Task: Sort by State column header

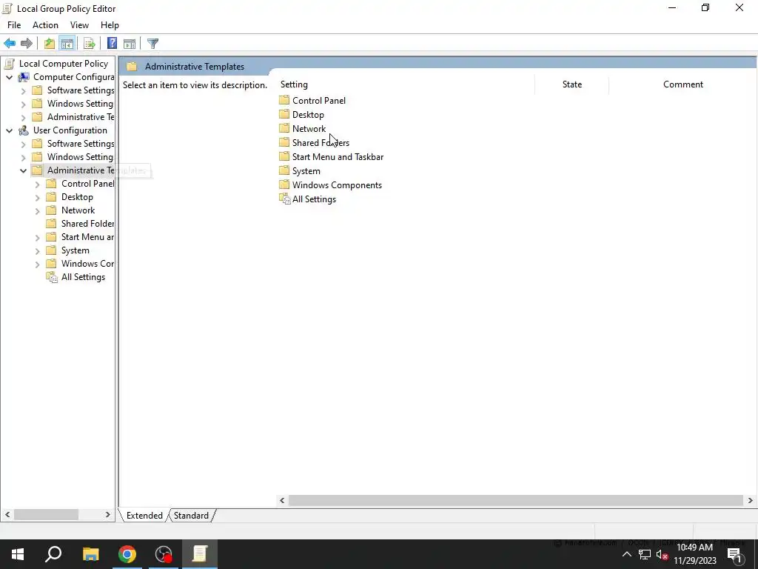Action: coord(572,84)
